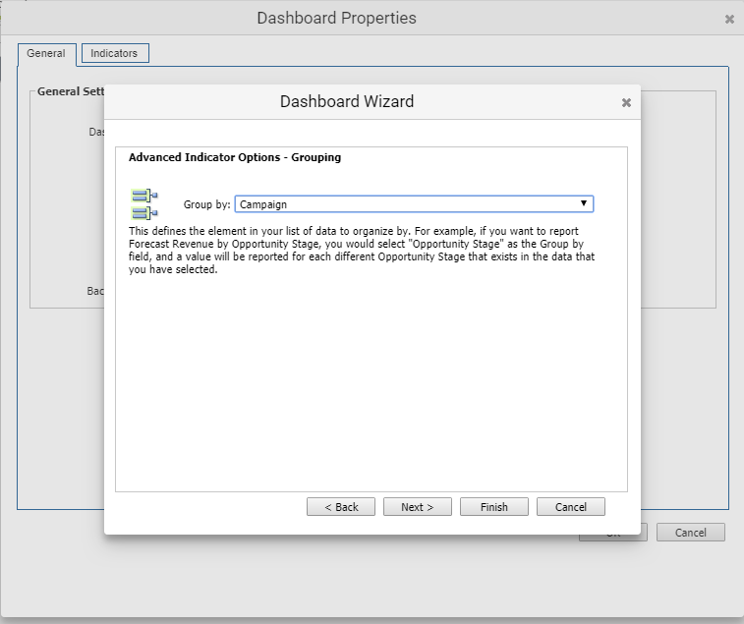
Task: Click the Dashboard Properties title bar
Action: 336,19
